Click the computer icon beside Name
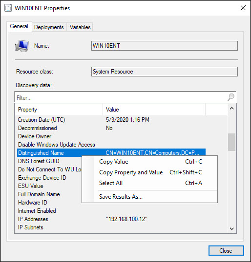The height and width of the screenshot is (262, 251). 22,46
